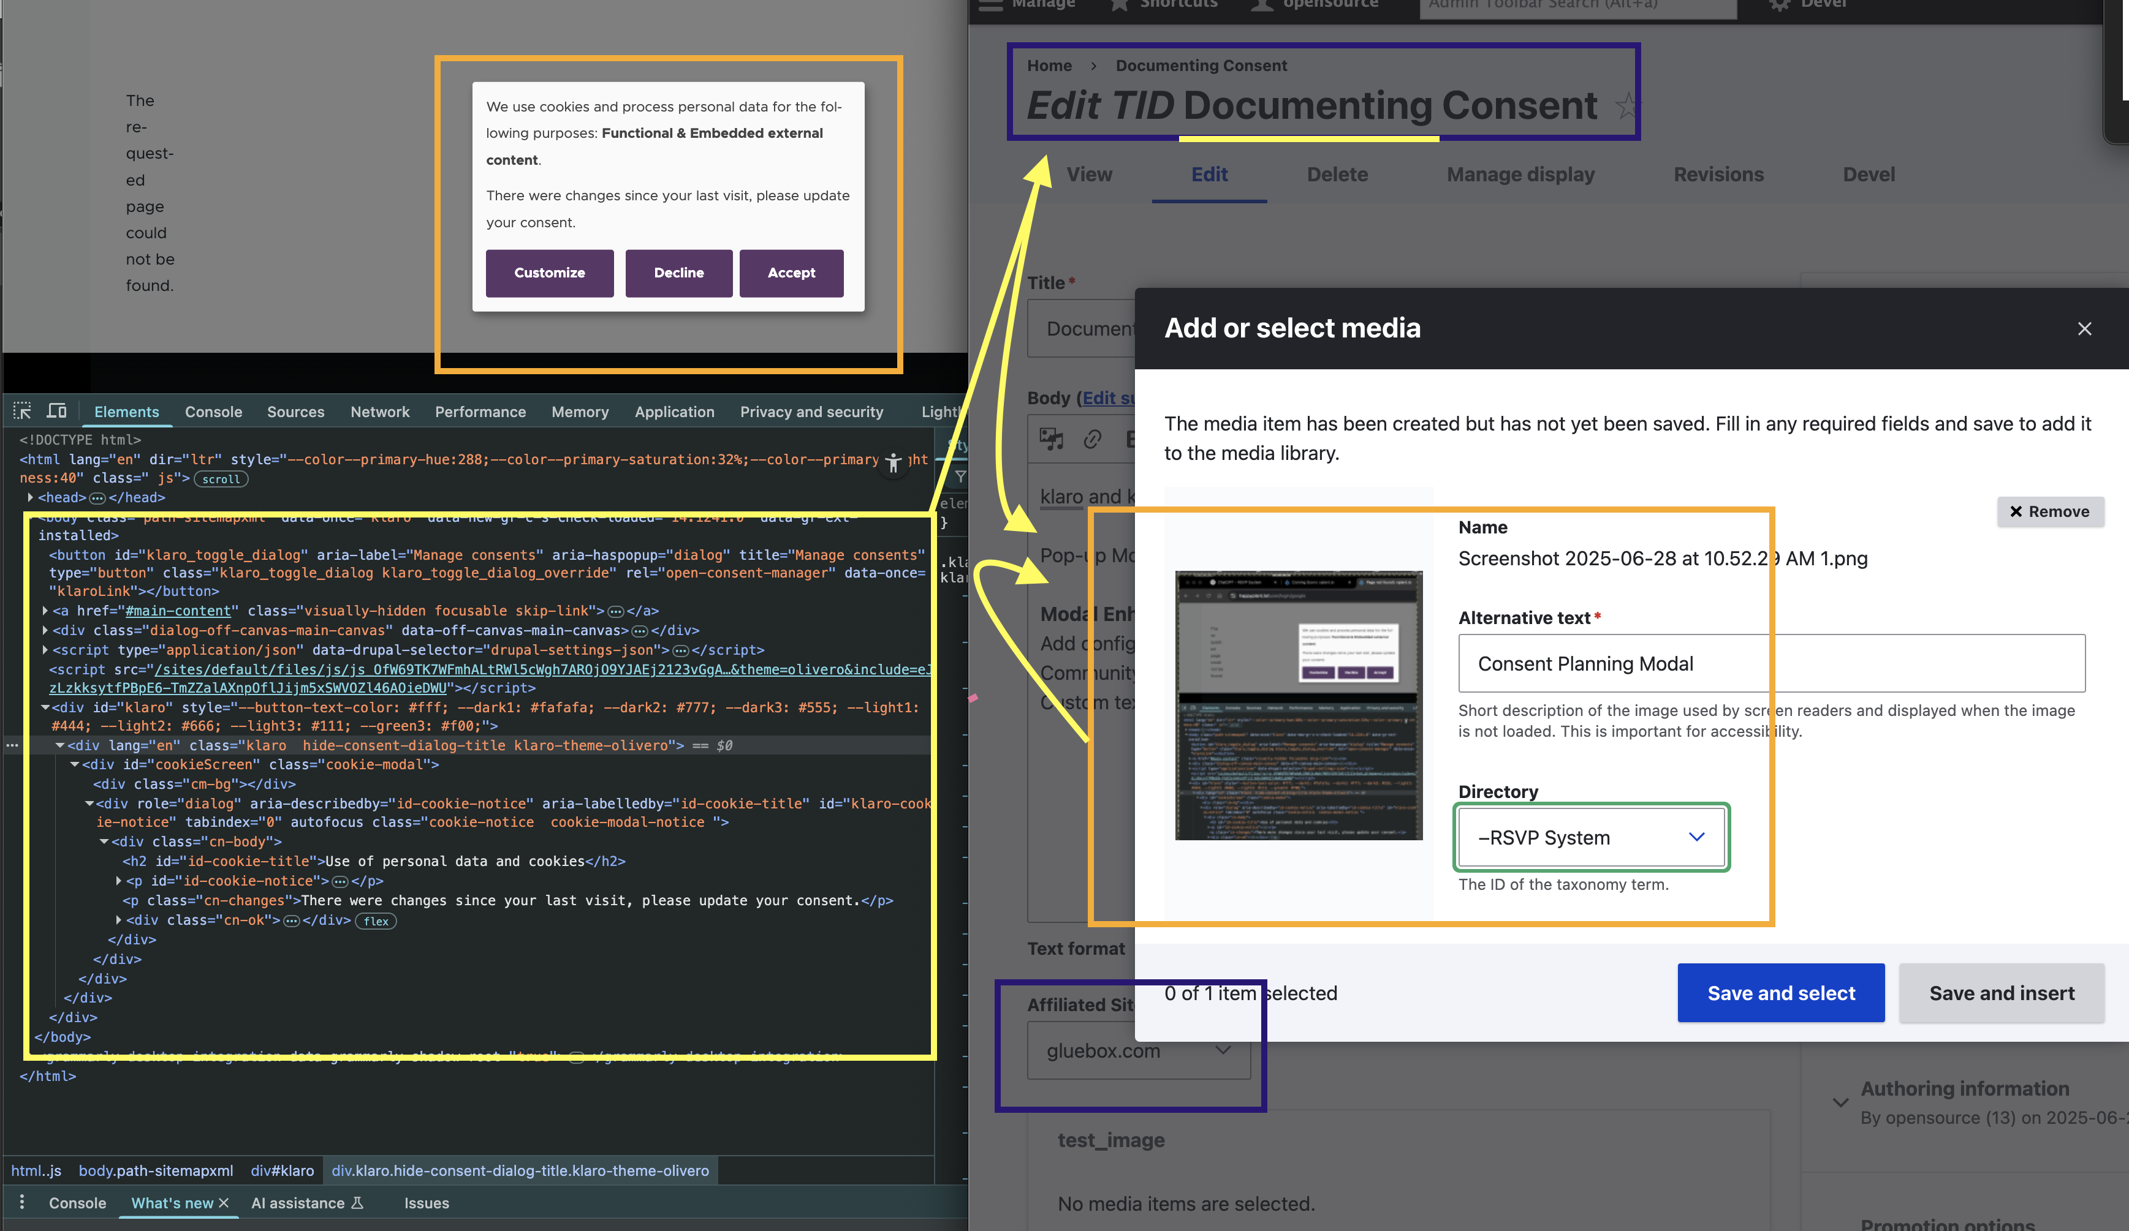
Task: Click the Styles filter funnel icon
Action: pyautogui.click(x=960, y=477)
